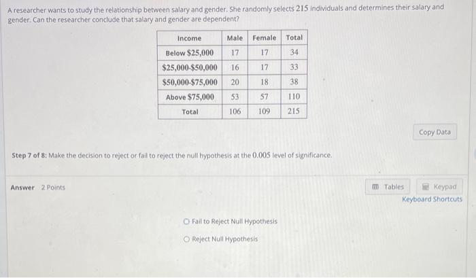Click the Step 7 of 8 instruction text
Image resolution: width=476 pixels, height=278 pixels.
[172, 156]
